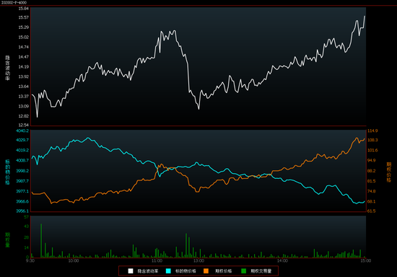Click the 11:00 time axis label
The width and height of the screenshot is (397, 277).
(x=157, y=260)
